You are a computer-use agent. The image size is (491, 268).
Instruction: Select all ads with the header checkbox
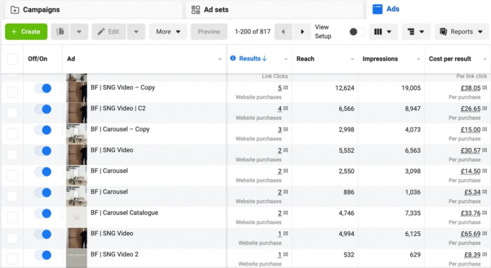coord(12,59)
